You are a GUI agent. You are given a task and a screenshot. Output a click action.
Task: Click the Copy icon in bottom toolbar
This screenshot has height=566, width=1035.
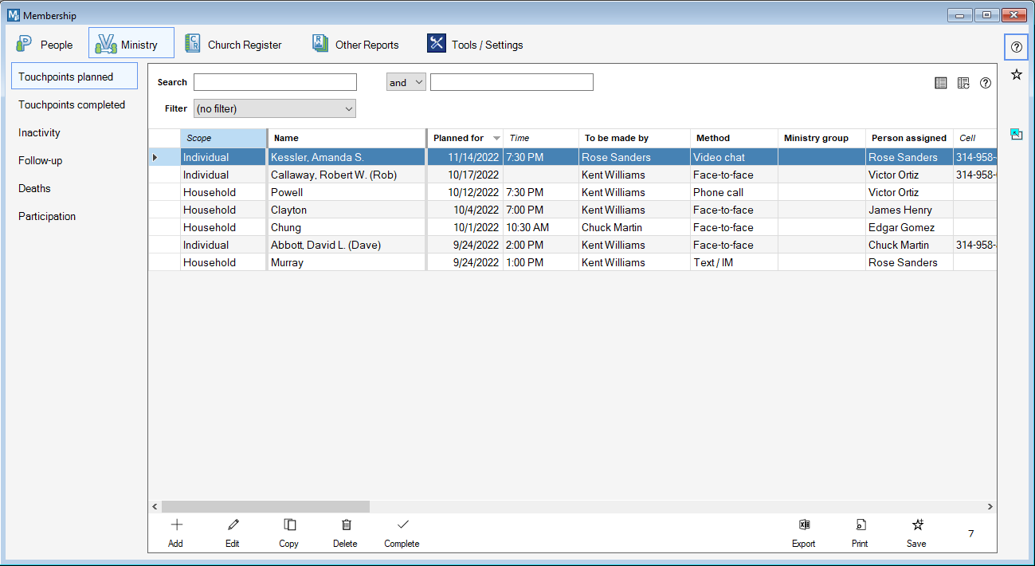click(289, 525)
